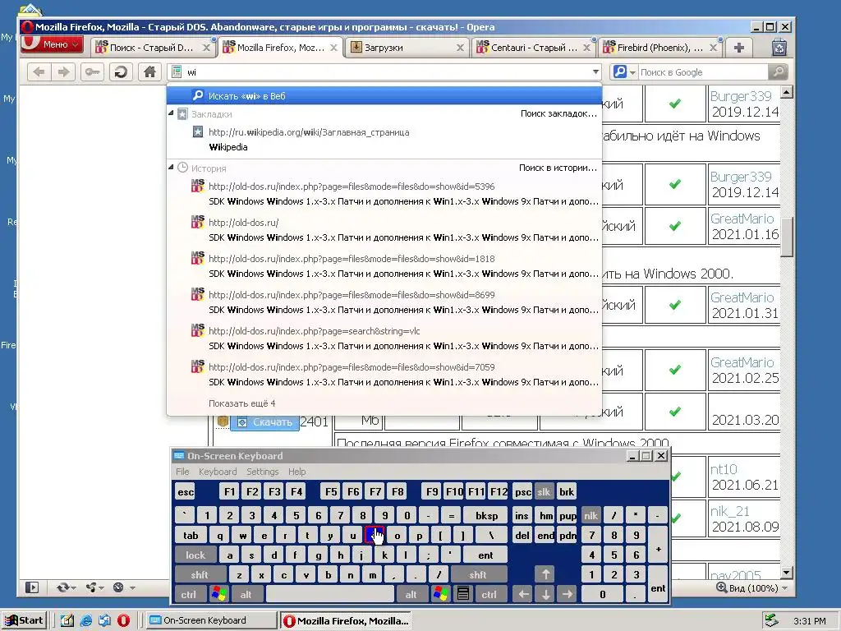Collapse the Закладки suggestions section

tap(171, 113)
